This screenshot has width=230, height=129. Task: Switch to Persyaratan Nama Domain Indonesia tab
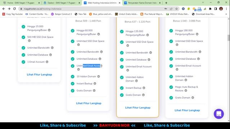[142, 3]
